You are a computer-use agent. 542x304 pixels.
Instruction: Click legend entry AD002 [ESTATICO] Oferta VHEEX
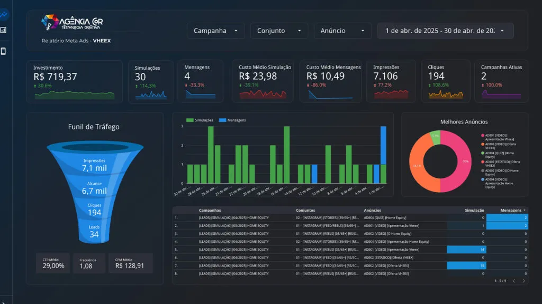pos(500,164)
